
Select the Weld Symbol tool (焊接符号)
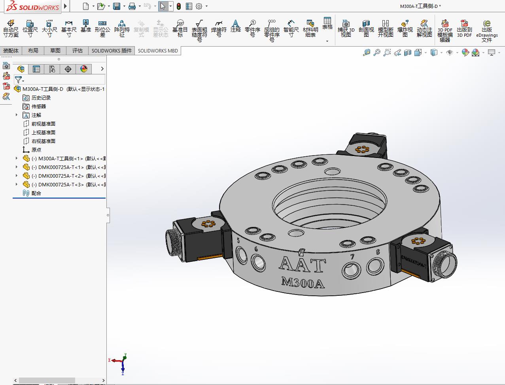[x=219, y=28]
